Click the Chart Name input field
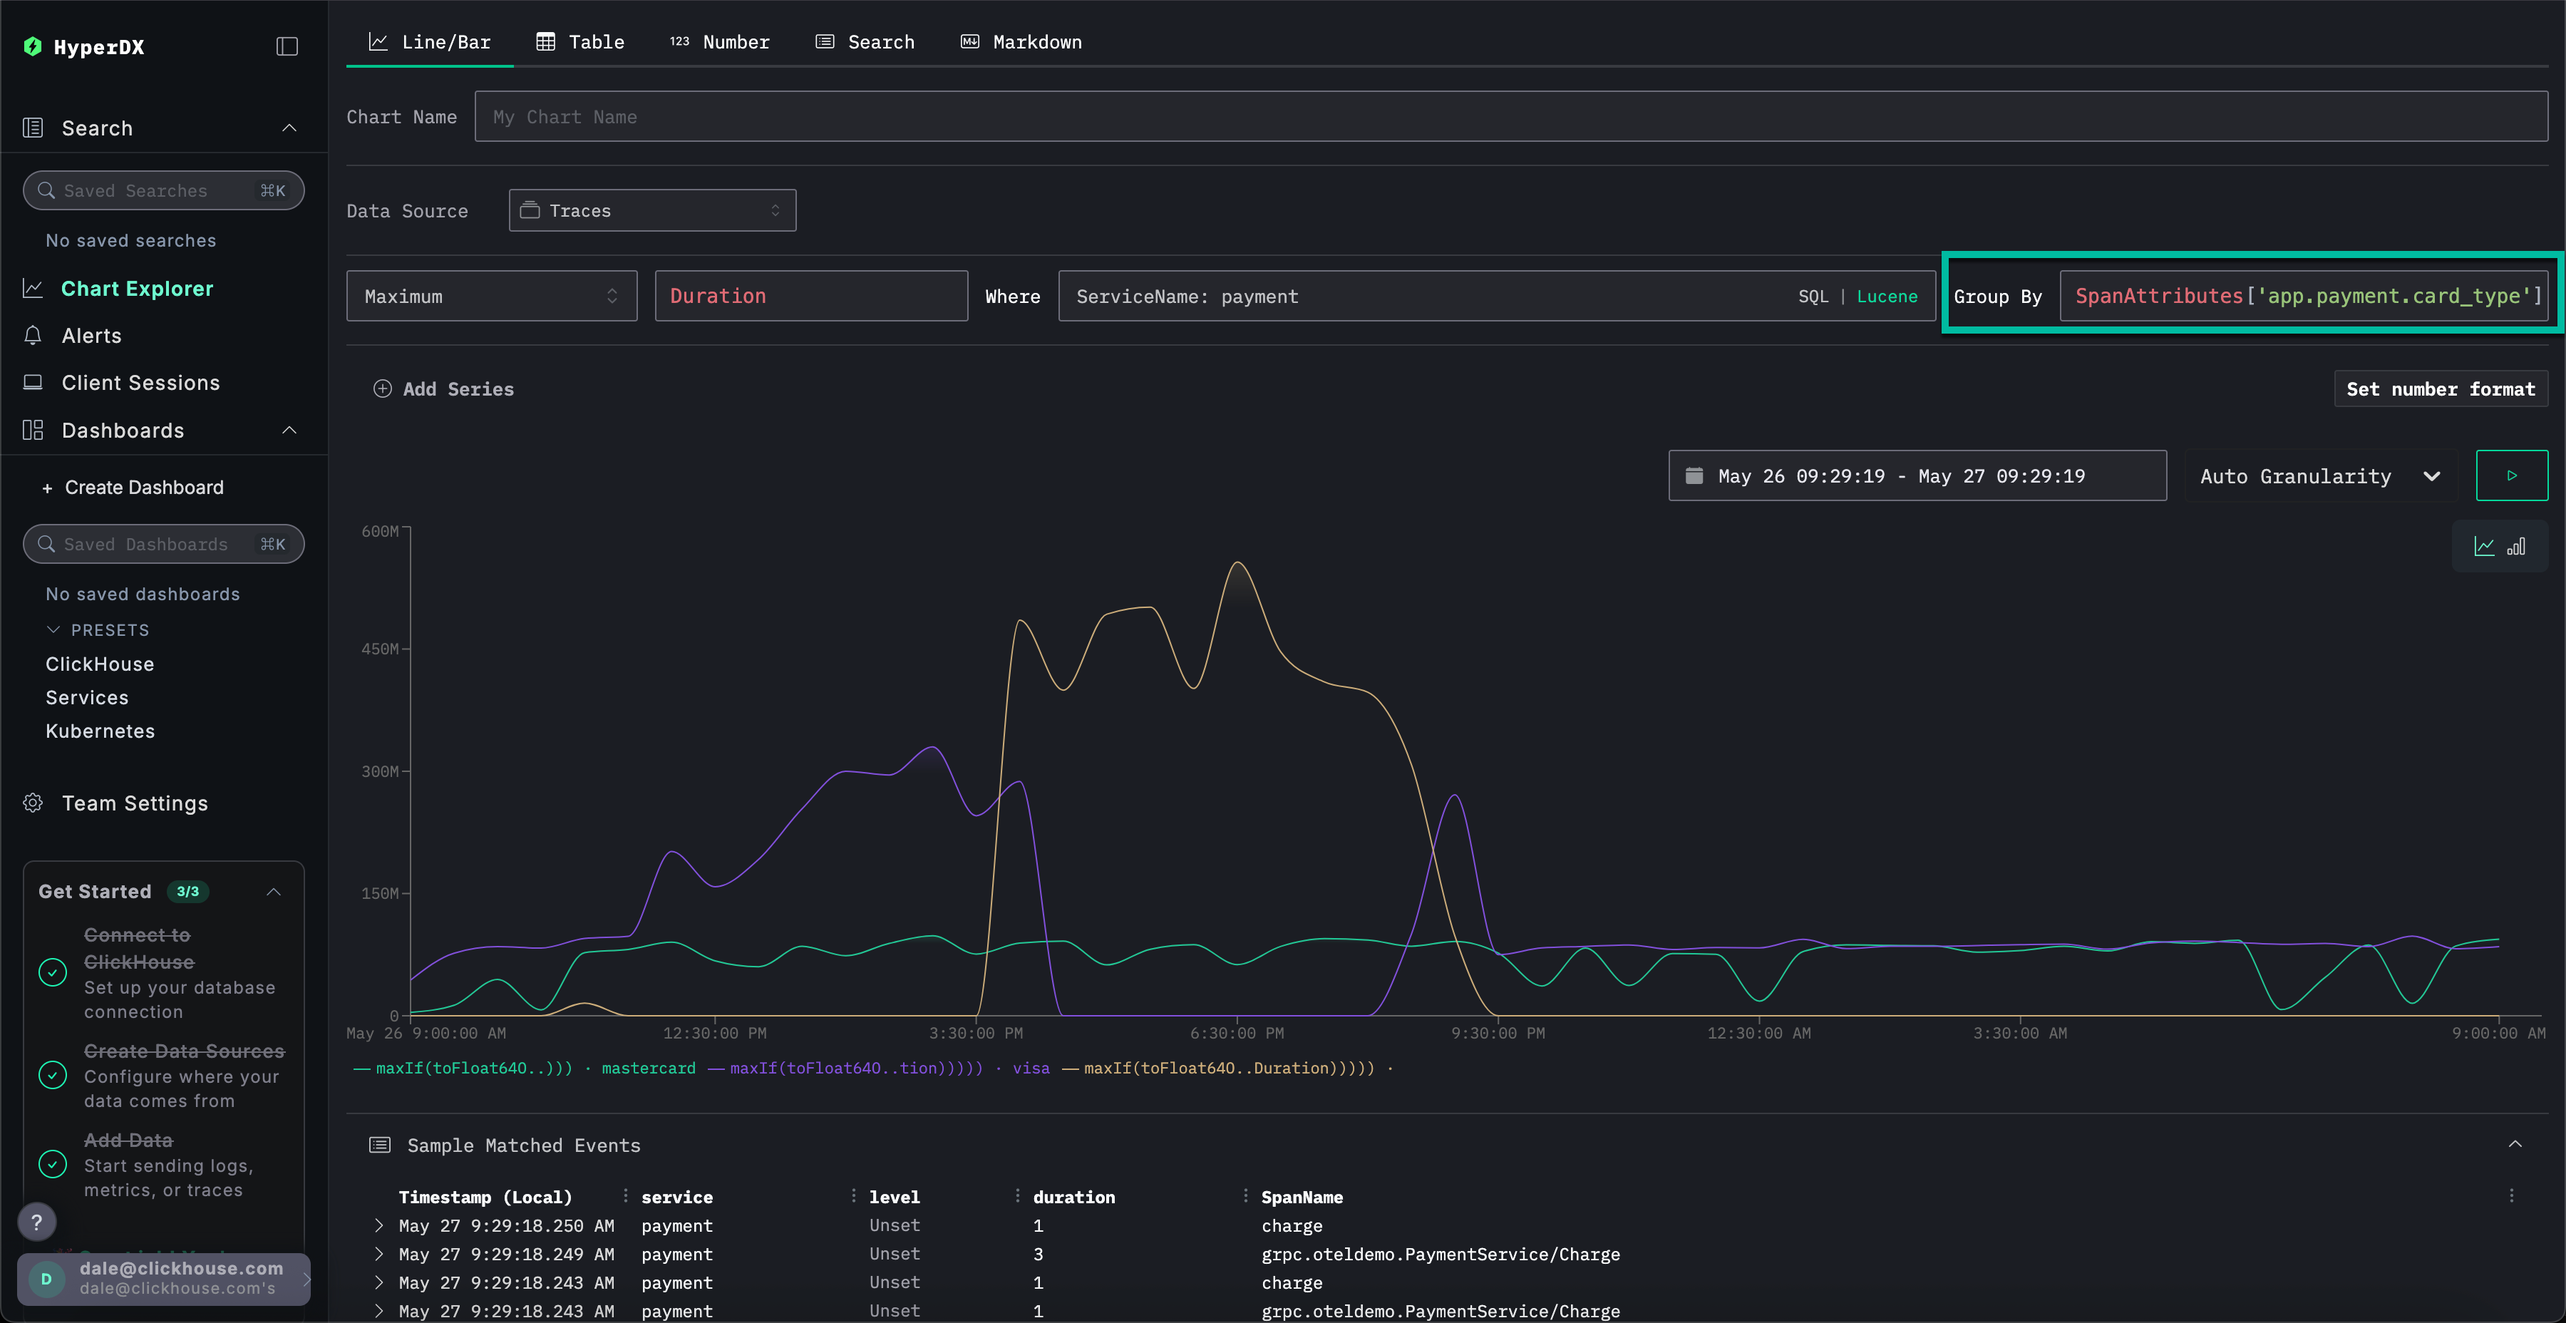The height and width of the screenshot is (1323, 2566). click(x=1510, y=117)
